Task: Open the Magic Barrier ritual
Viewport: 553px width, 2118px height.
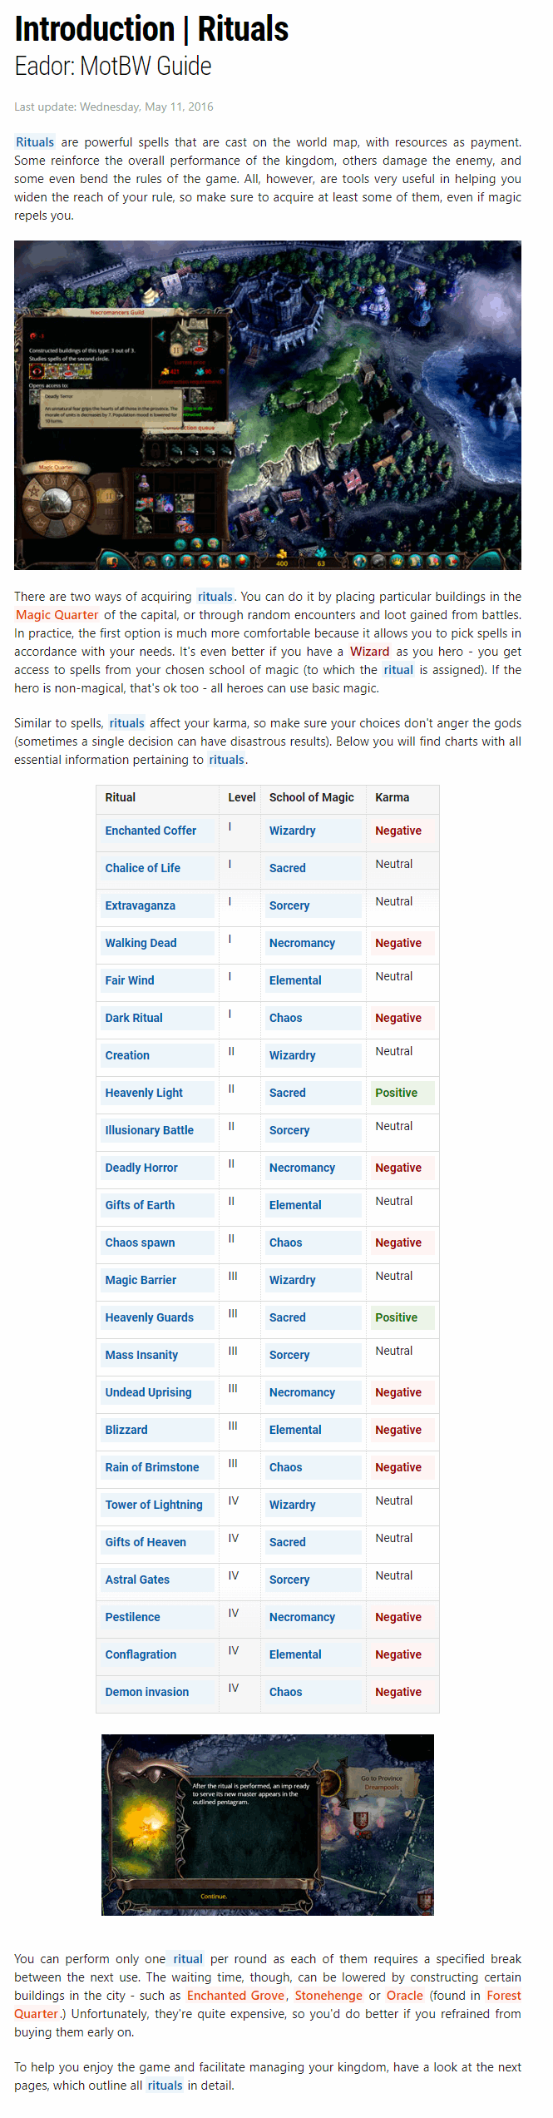Action: point(141,1280)
